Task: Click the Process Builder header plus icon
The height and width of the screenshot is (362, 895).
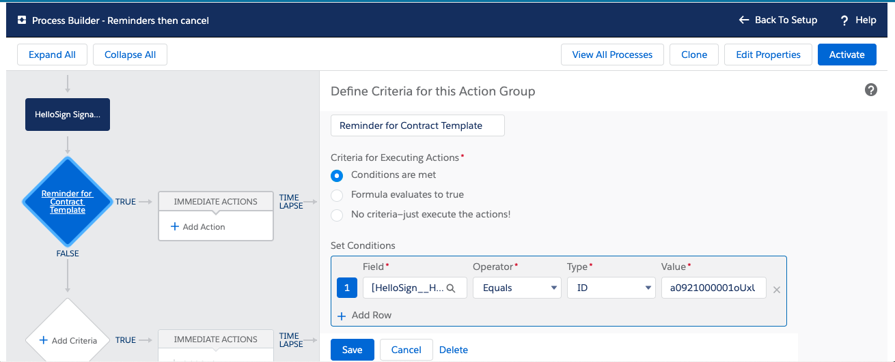Action: click(x=22, y=20)
